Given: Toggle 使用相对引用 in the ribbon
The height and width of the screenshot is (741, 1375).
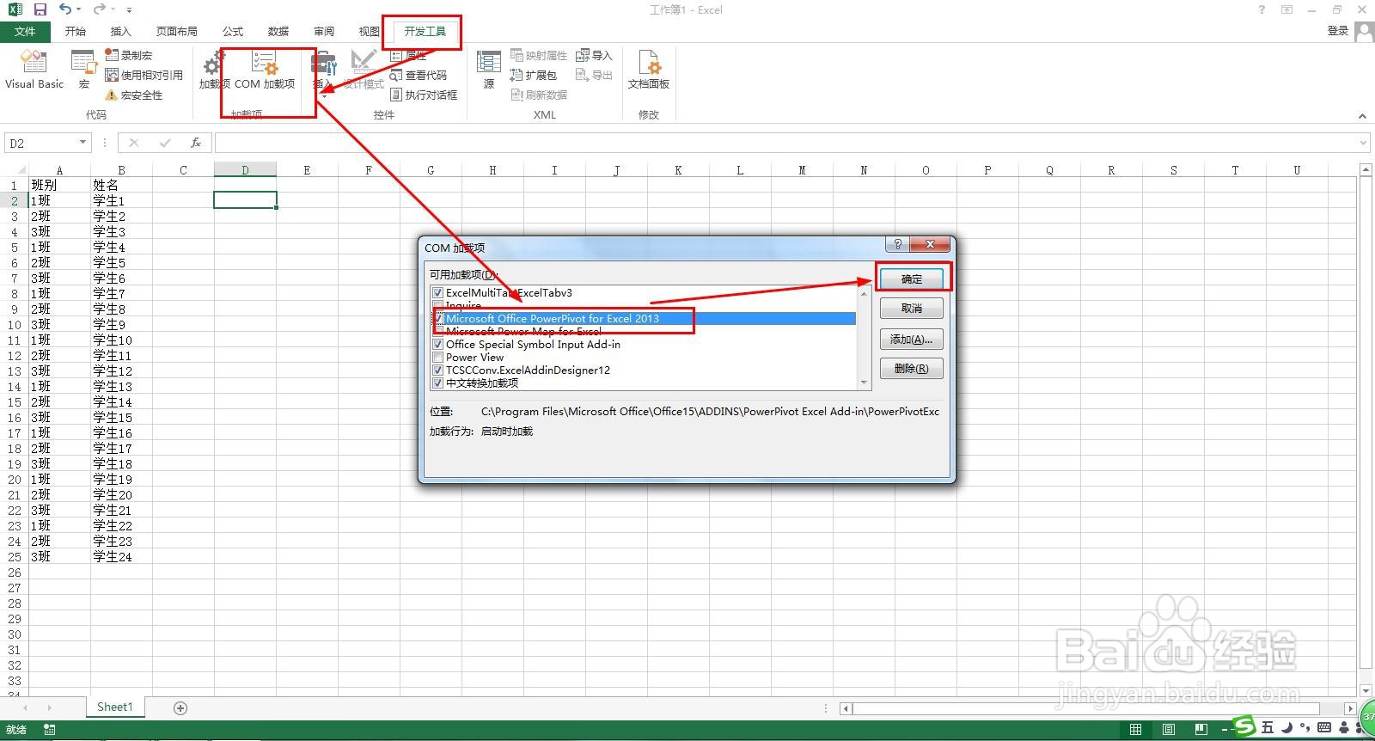Looking at the screenshot, I should pyautogui.click(x=144, y=75).
